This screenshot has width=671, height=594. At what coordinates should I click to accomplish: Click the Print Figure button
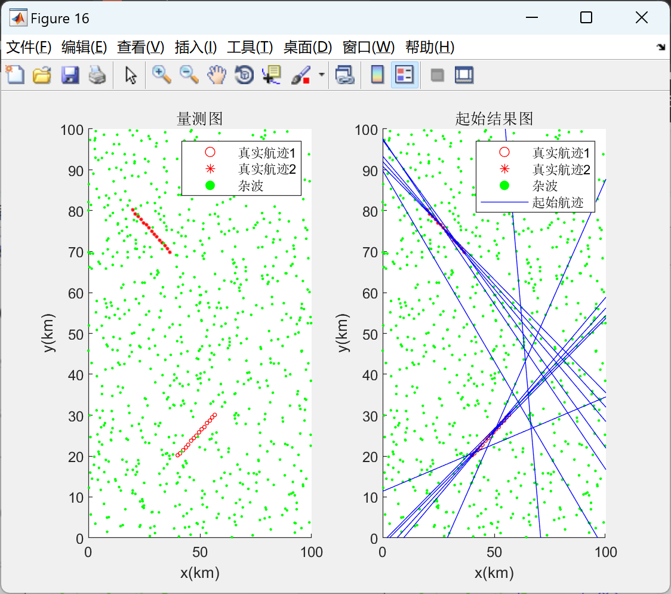pos(97,75)
